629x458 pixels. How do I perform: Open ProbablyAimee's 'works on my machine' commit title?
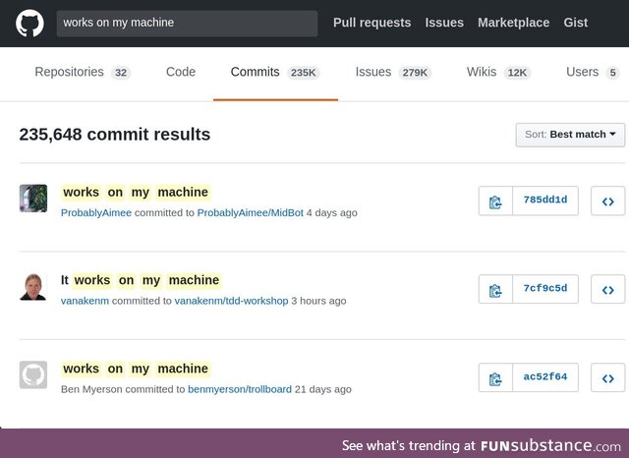(136, 193)
